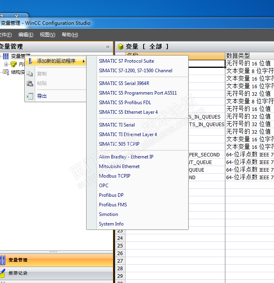Choose 添加新的驱动程序 in context menu

pos(56,61)
